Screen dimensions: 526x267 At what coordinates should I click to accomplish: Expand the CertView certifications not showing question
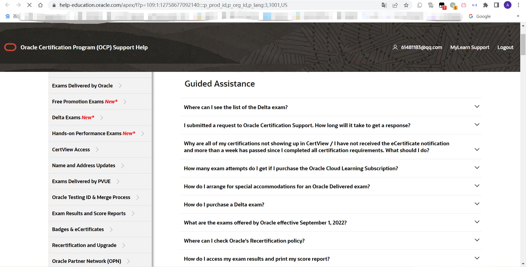click(331, 147)
